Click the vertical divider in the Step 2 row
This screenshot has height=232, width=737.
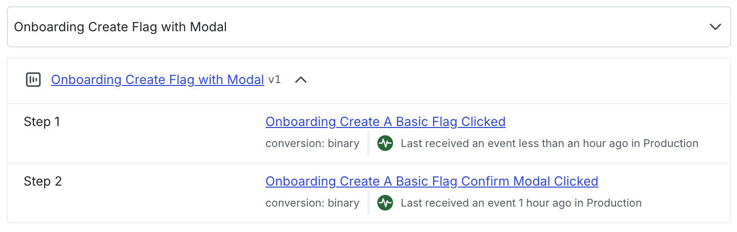[368, 203]
